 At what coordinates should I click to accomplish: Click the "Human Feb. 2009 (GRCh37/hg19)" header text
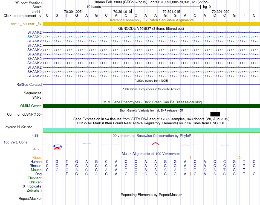(x=120, y=2)
